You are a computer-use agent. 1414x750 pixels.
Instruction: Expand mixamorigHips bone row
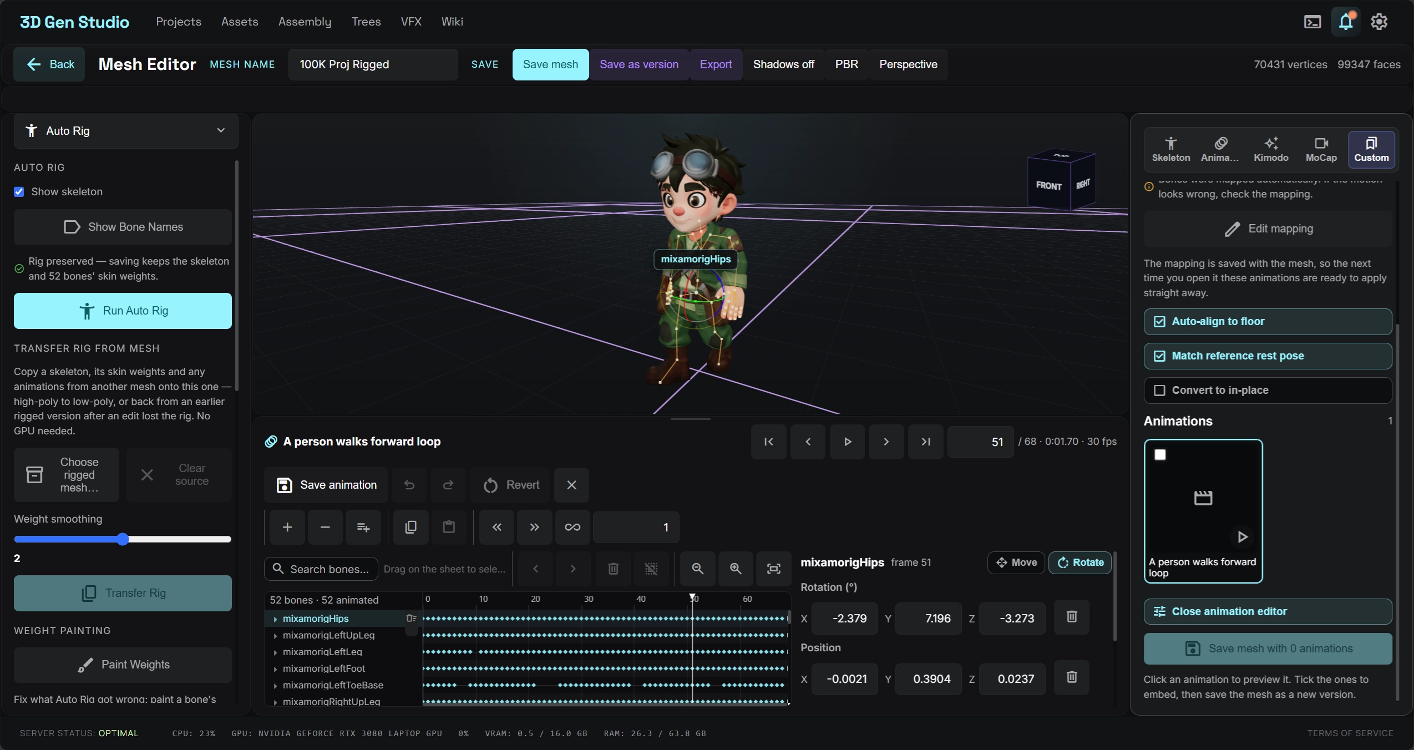point(275,619)
